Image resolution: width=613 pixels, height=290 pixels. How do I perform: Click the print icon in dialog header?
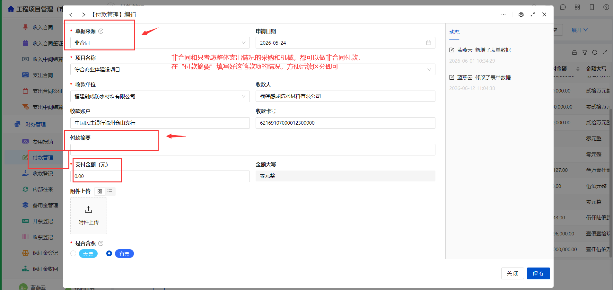point(521,14)
